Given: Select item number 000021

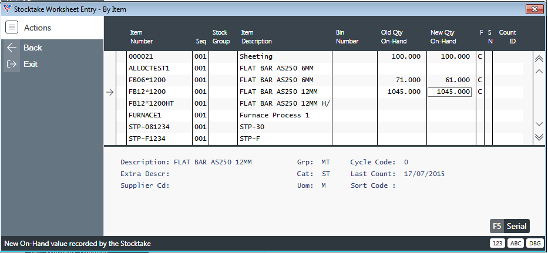Looking at the screenshot, I should [x=141, y=56].
